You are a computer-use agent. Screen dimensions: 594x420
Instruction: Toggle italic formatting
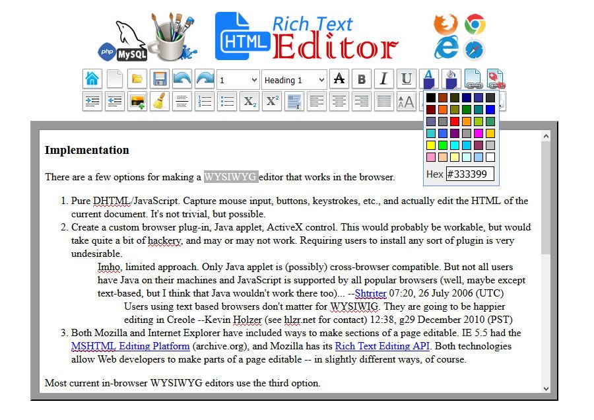tap(383, 79)
